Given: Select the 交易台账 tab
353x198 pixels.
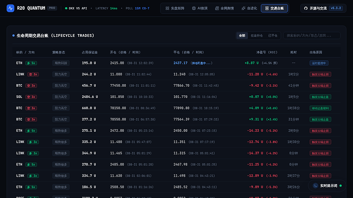Looking at the screenshot, I should (274, 8).
